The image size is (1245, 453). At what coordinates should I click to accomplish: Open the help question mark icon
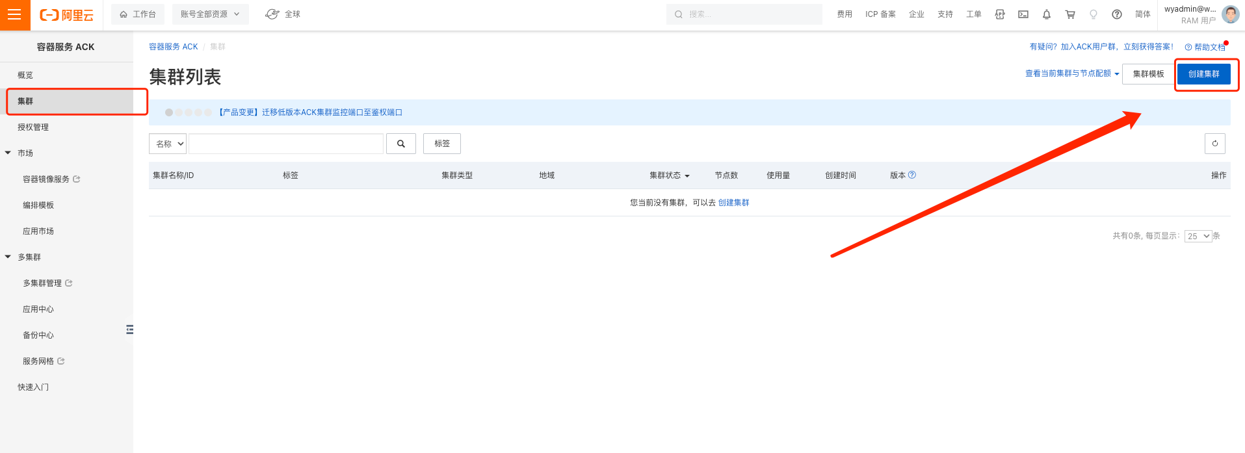(1117, 14)
